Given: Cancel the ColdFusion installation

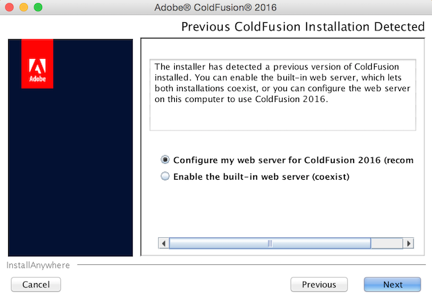Looking at the screenshot, I should 36,284.
